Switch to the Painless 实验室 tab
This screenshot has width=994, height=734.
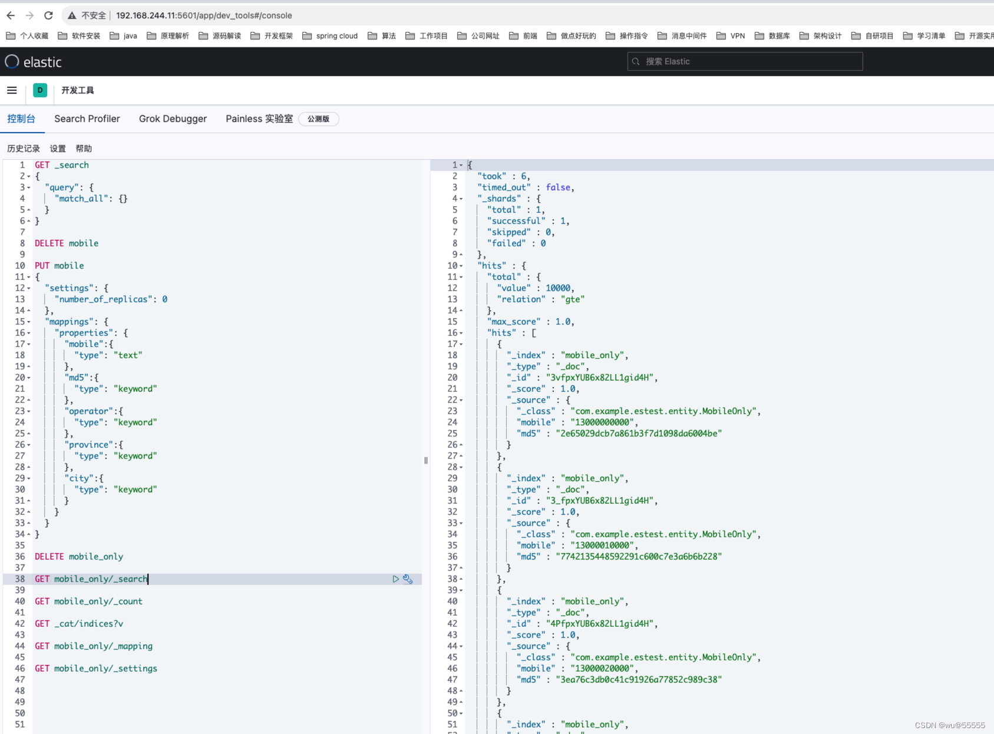259,118
